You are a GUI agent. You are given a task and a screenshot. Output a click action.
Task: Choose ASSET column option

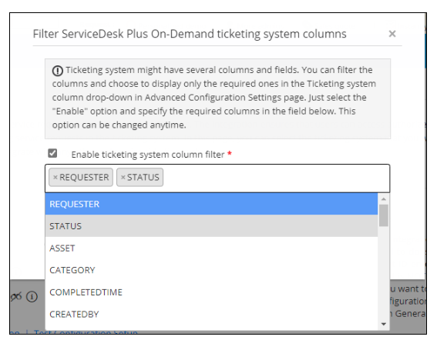(211, 248)
